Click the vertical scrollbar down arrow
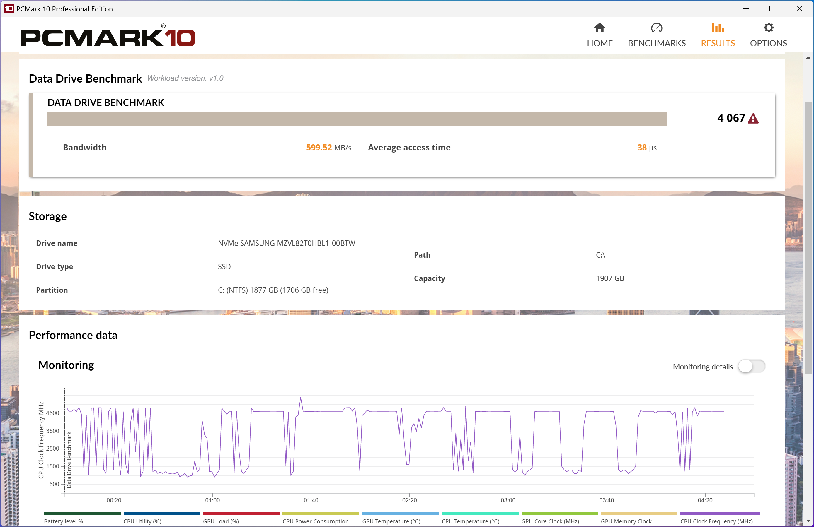814x527 pixels. 808,521
